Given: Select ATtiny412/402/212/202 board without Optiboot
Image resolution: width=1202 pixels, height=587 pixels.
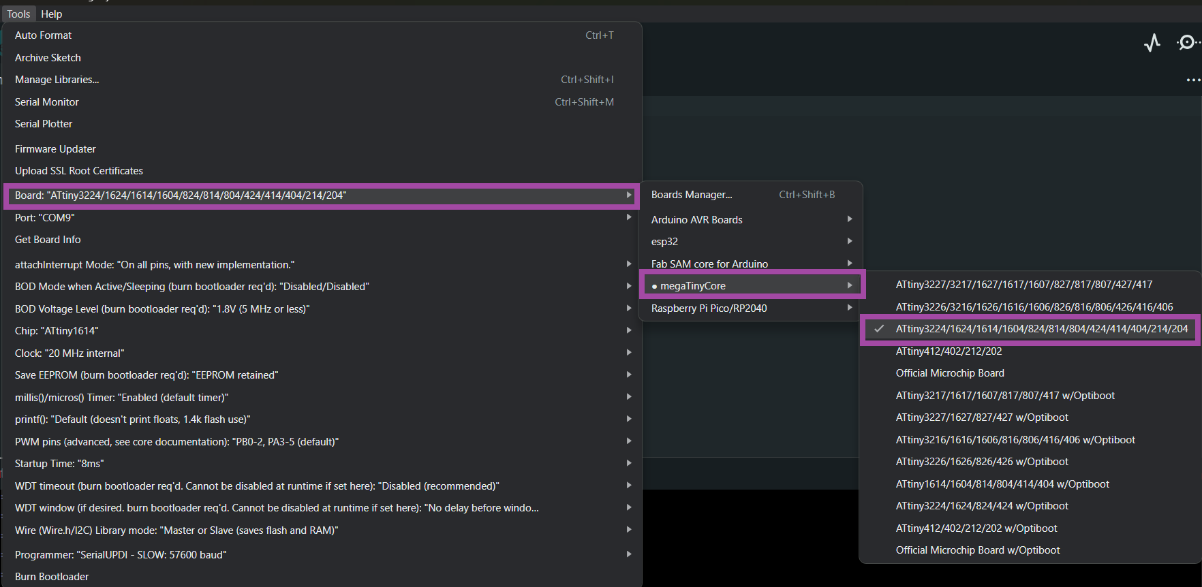Looking at the screenshot, I should 949,351.
